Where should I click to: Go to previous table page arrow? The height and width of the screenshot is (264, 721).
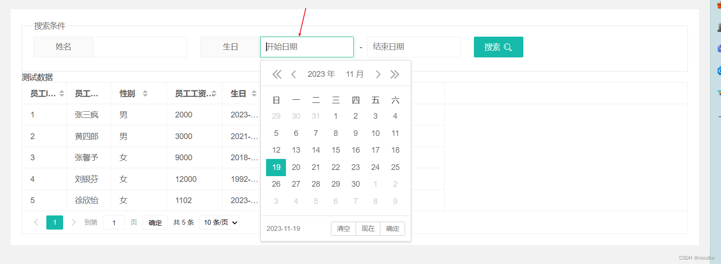coord(36,223)
